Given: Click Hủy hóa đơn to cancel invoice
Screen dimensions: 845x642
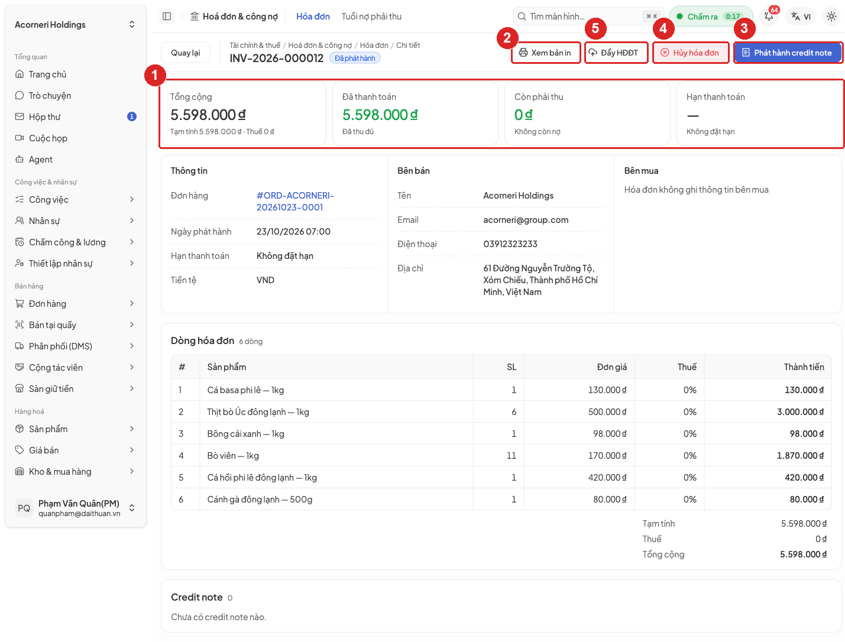Looking at the screenshot, I should [x=690, y=53].
